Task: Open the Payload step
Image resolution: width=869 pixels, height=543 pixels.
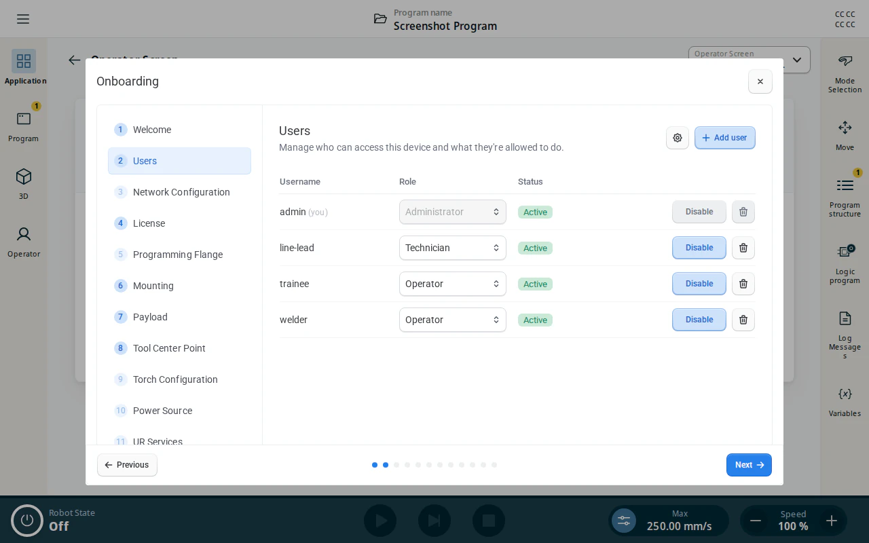Action: pos(179,317)
